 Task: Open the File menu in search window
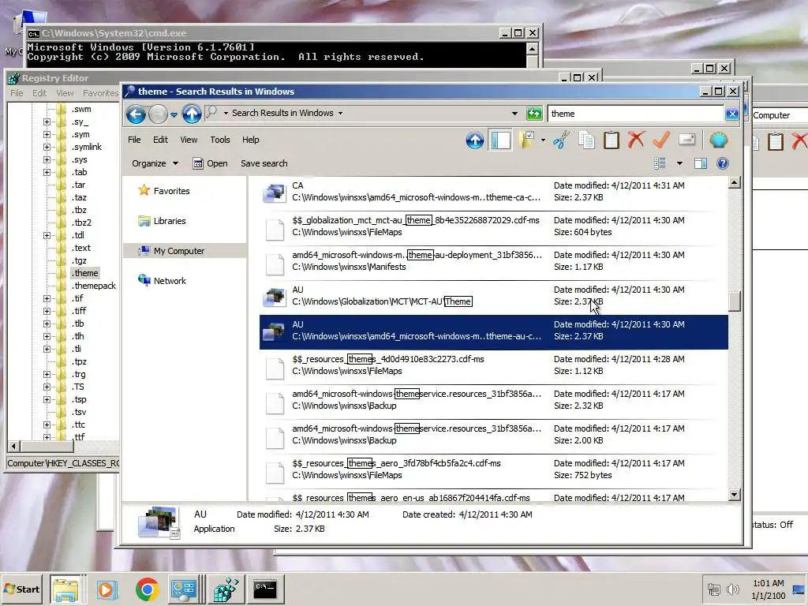click(x=134, y=140)
